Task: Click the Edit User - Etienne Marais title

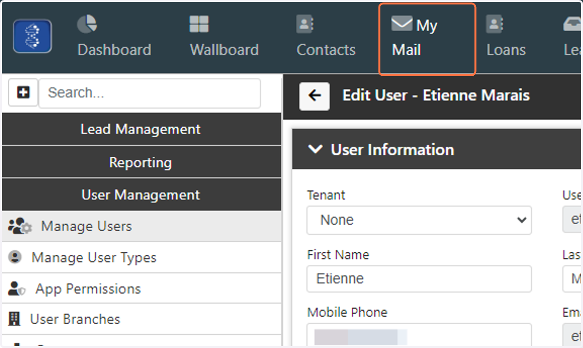Action: (436, 95)
